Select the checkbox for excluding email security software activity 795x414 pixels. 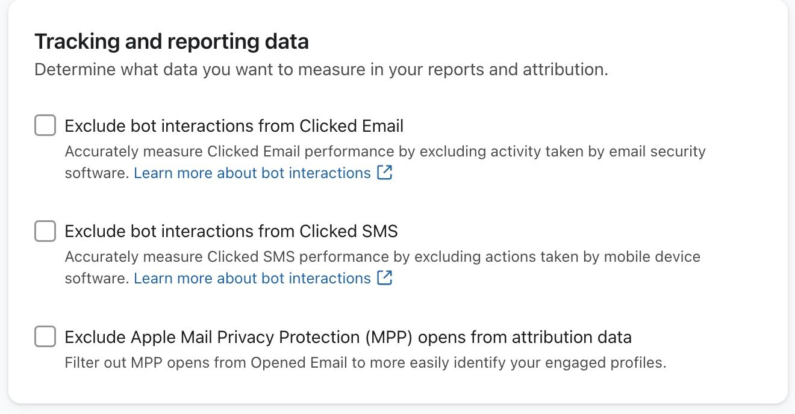pos(45,125)
